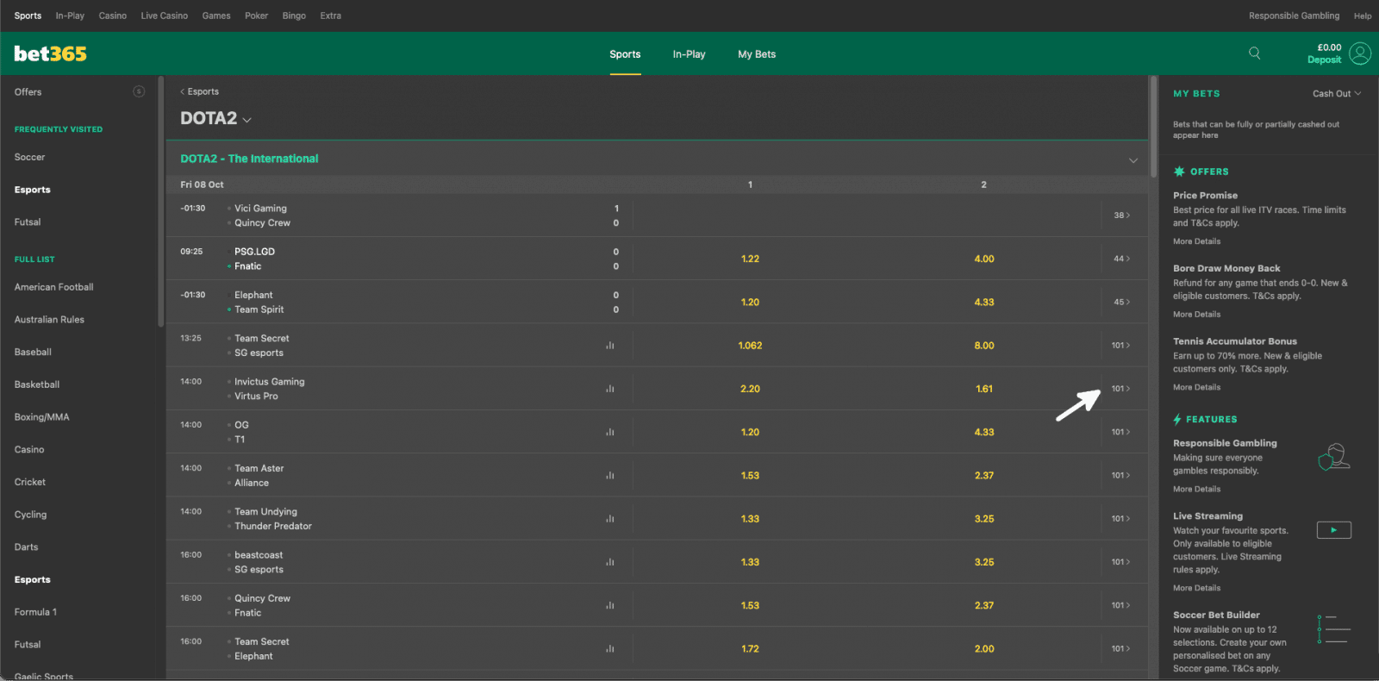Go back to Esports breadcrumb
This screenshot has width=1379, height=681.
click(200, 91)
